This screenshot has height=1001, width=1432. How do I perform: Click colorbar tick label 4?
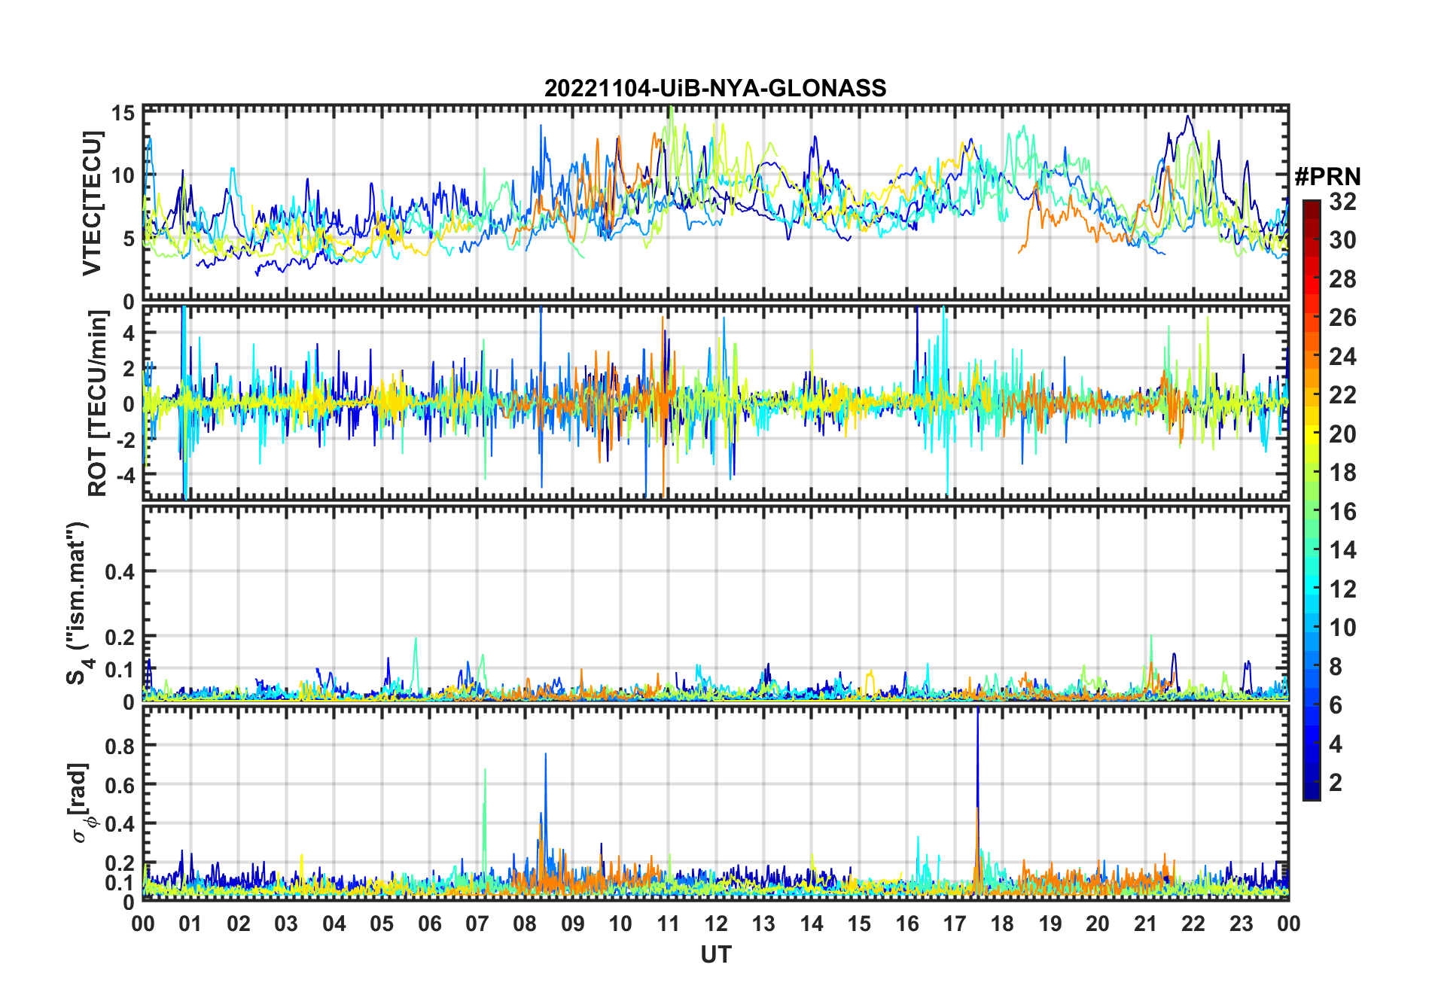tap(1336, 744)
